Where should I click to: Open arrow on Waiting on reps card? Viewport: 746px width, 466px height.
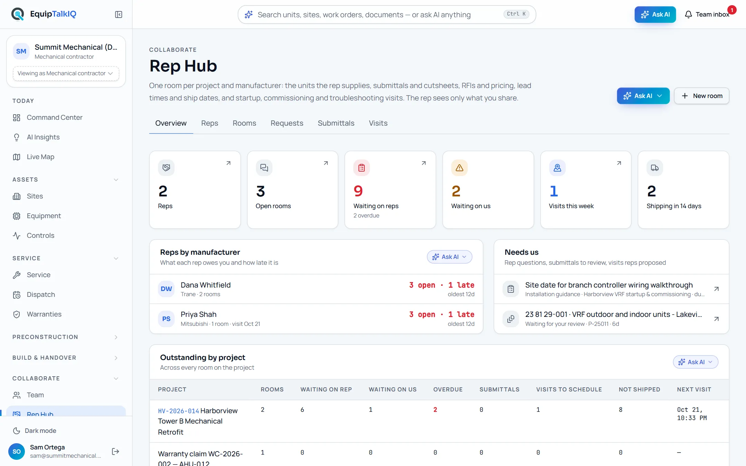[x=424, y=163]
